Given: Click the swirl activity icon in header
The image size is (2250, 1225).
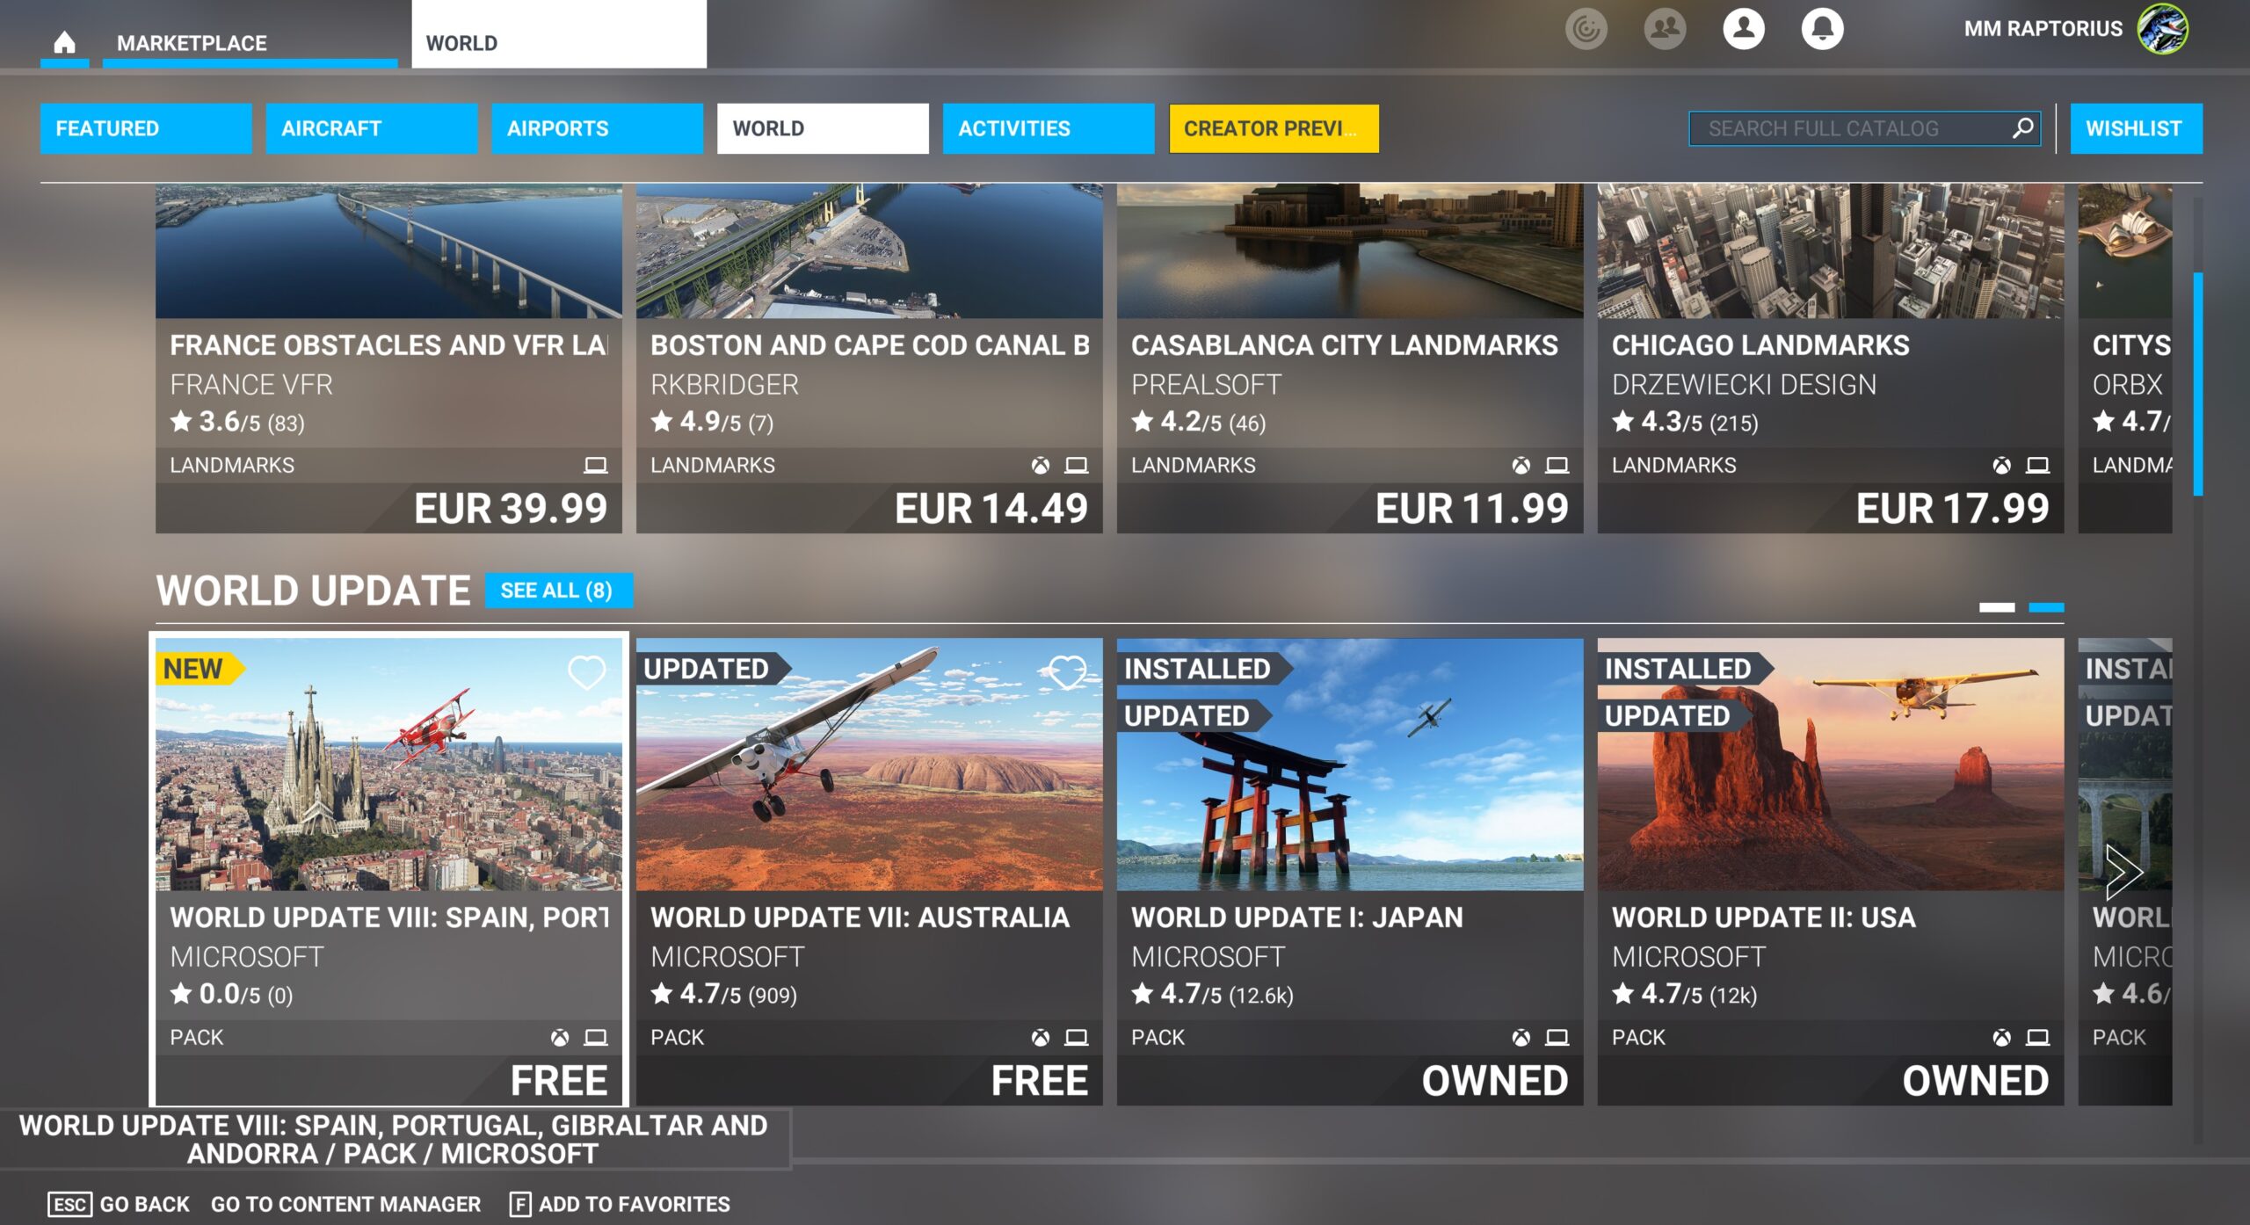Looking at the screenshot, I should click(1586, 29).
